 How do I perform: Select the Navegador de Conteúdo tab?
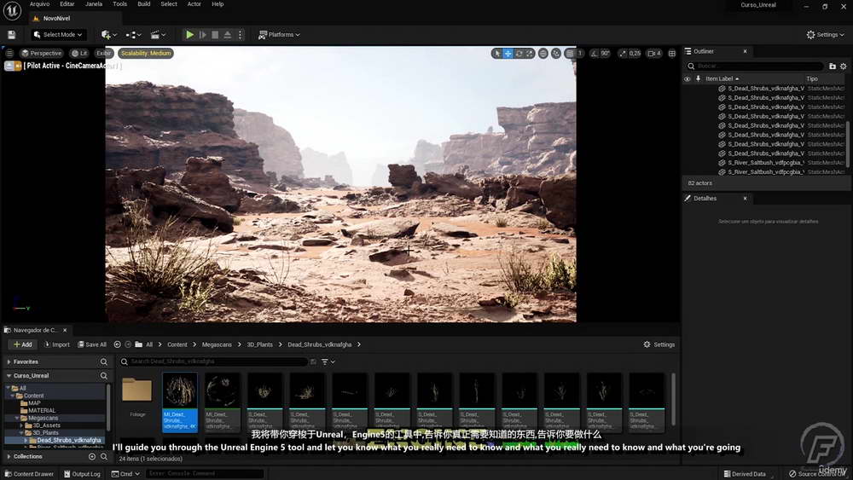pos(36,330)
